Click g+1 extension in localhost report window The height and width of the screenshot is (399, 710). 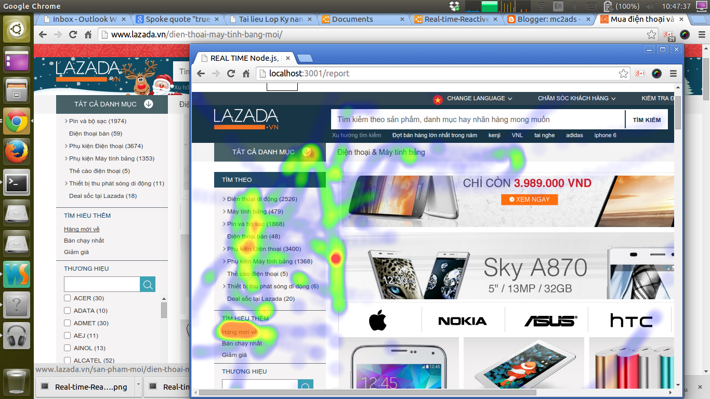[x=640, y=74]
